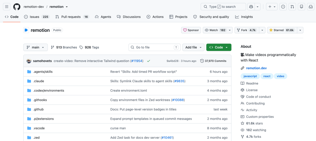Viewport: 316px width, 141px height.
Task: Select the video topic tag
Action: 281,76
